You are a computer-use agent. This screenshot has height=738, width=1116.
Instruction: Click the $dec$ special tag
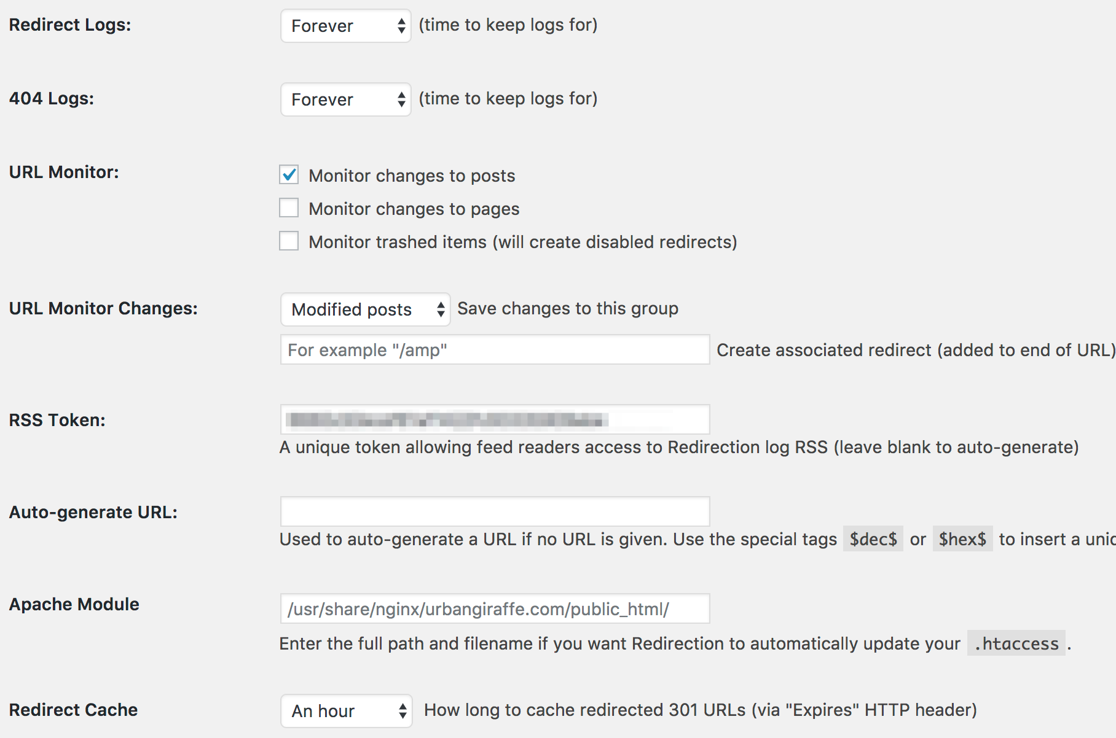(873, 538)
